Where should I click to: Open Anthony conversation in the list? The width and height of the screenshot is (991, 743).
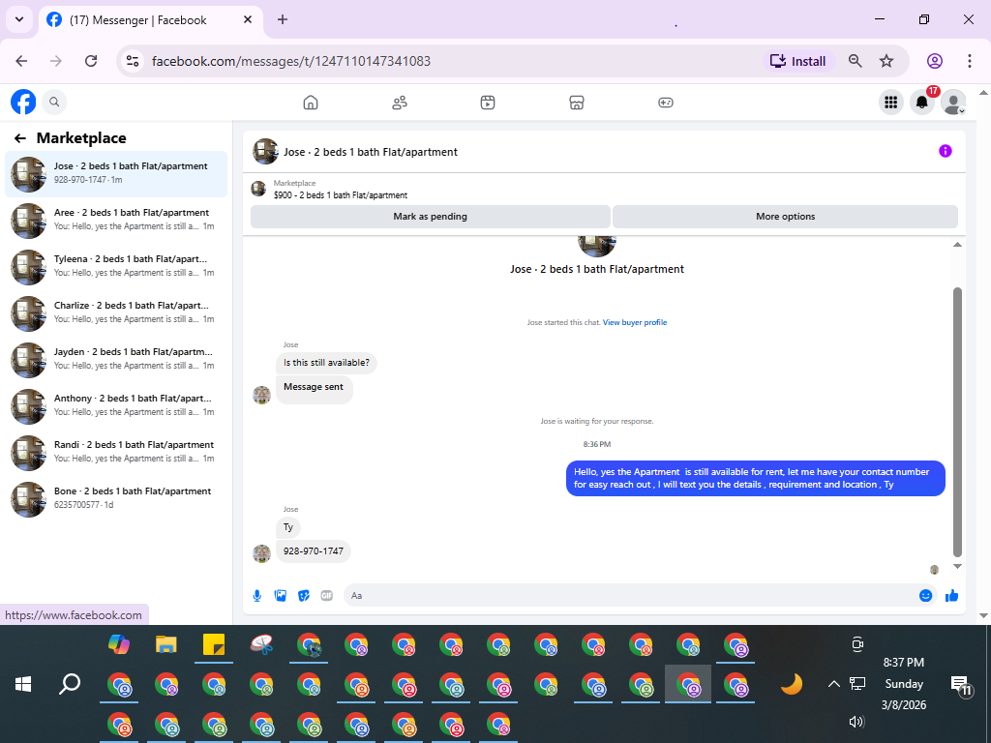(x=116, y=406)
